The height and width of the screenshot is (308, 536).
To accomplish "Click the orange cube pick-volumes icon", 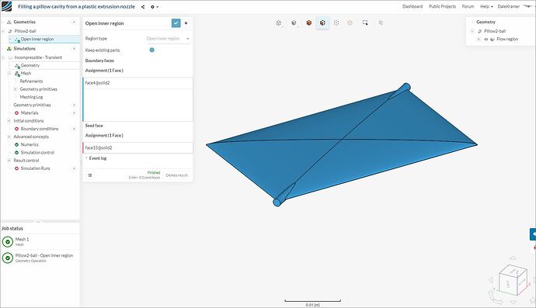I will tap(308, 22).
